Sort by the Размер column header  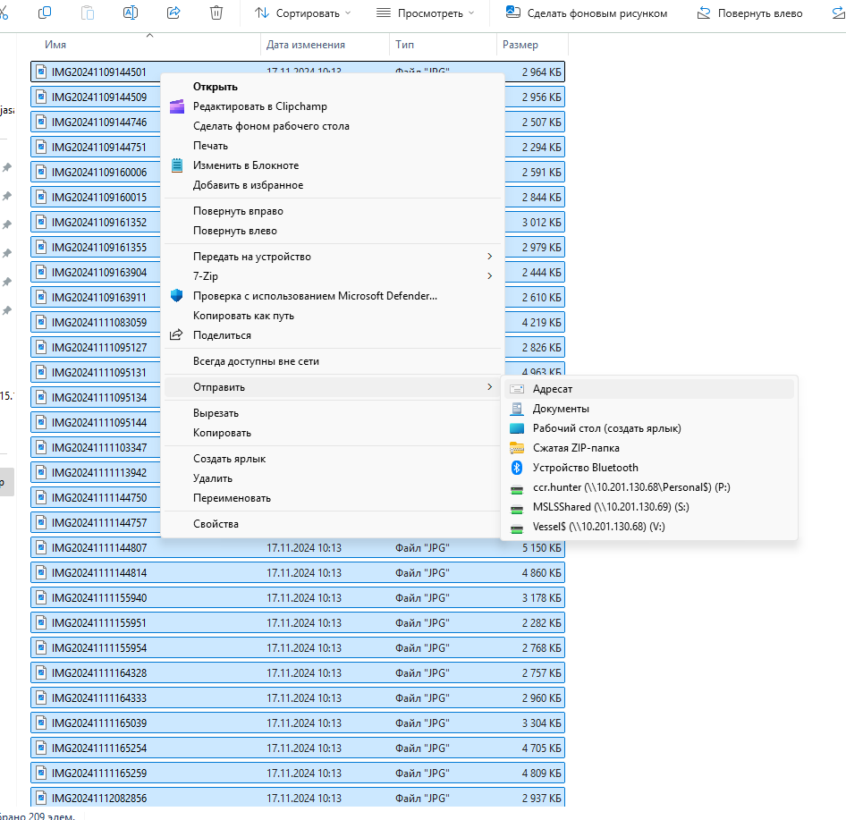[532, 44]
